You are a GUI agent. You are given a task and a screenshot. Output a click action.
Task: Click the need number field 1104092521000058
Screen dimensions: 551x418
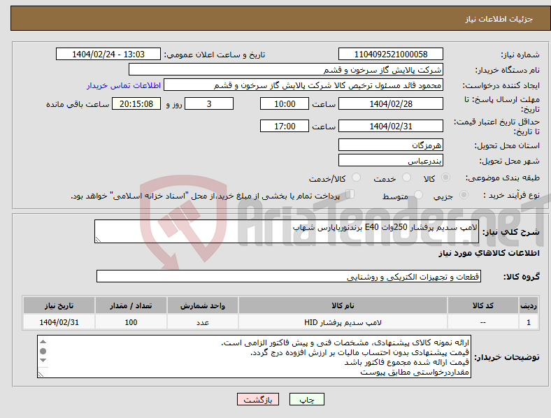(x=390, y=54)
